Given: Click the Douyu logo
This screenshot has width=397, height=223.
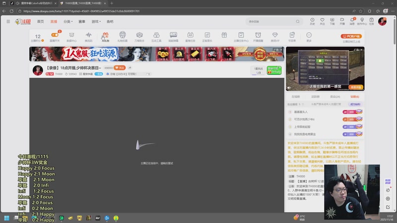Looking at the screenshot, I should [x=23, y=22].
